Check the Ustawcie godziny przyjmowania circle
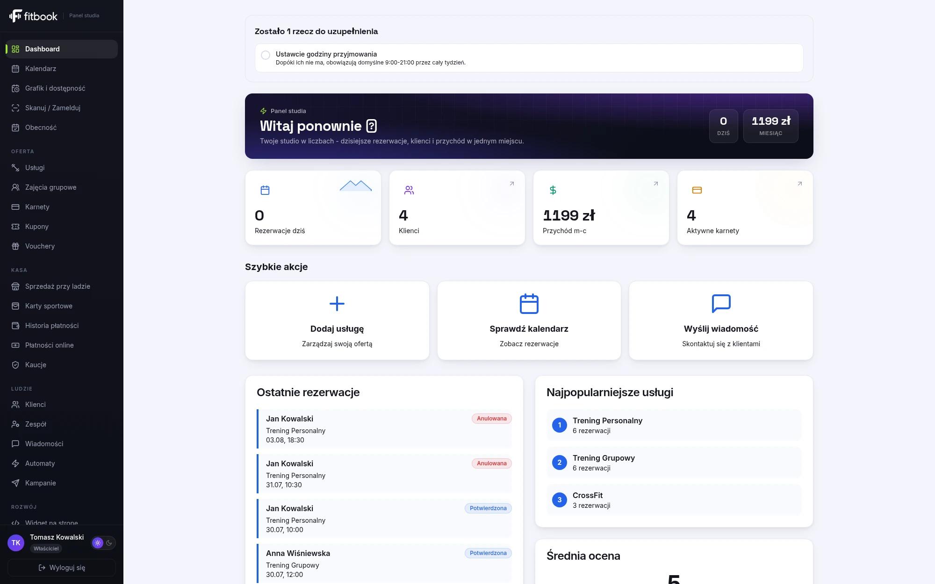This screenshot has width=935, height=584. point(266,55)
